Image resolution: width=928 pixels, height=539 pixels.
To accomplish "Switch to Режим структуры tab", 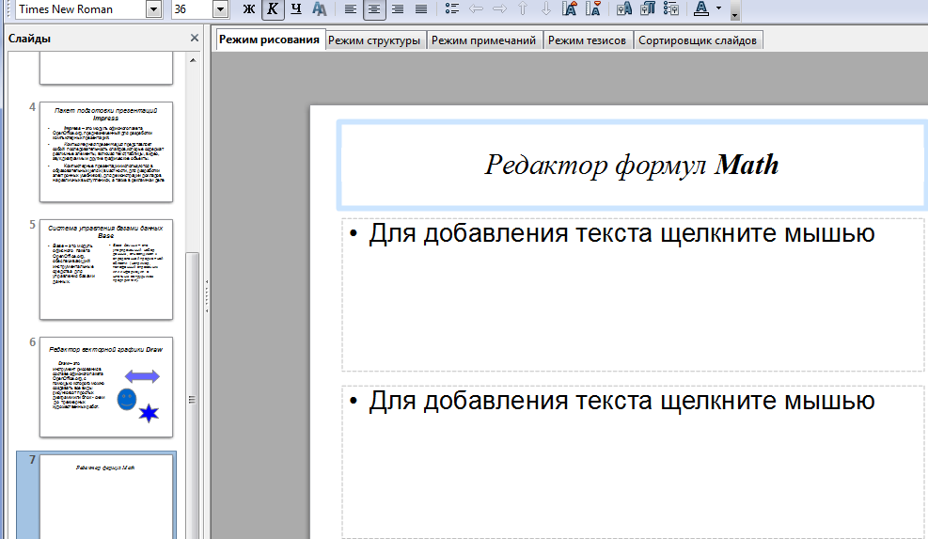I will [374, 40].
